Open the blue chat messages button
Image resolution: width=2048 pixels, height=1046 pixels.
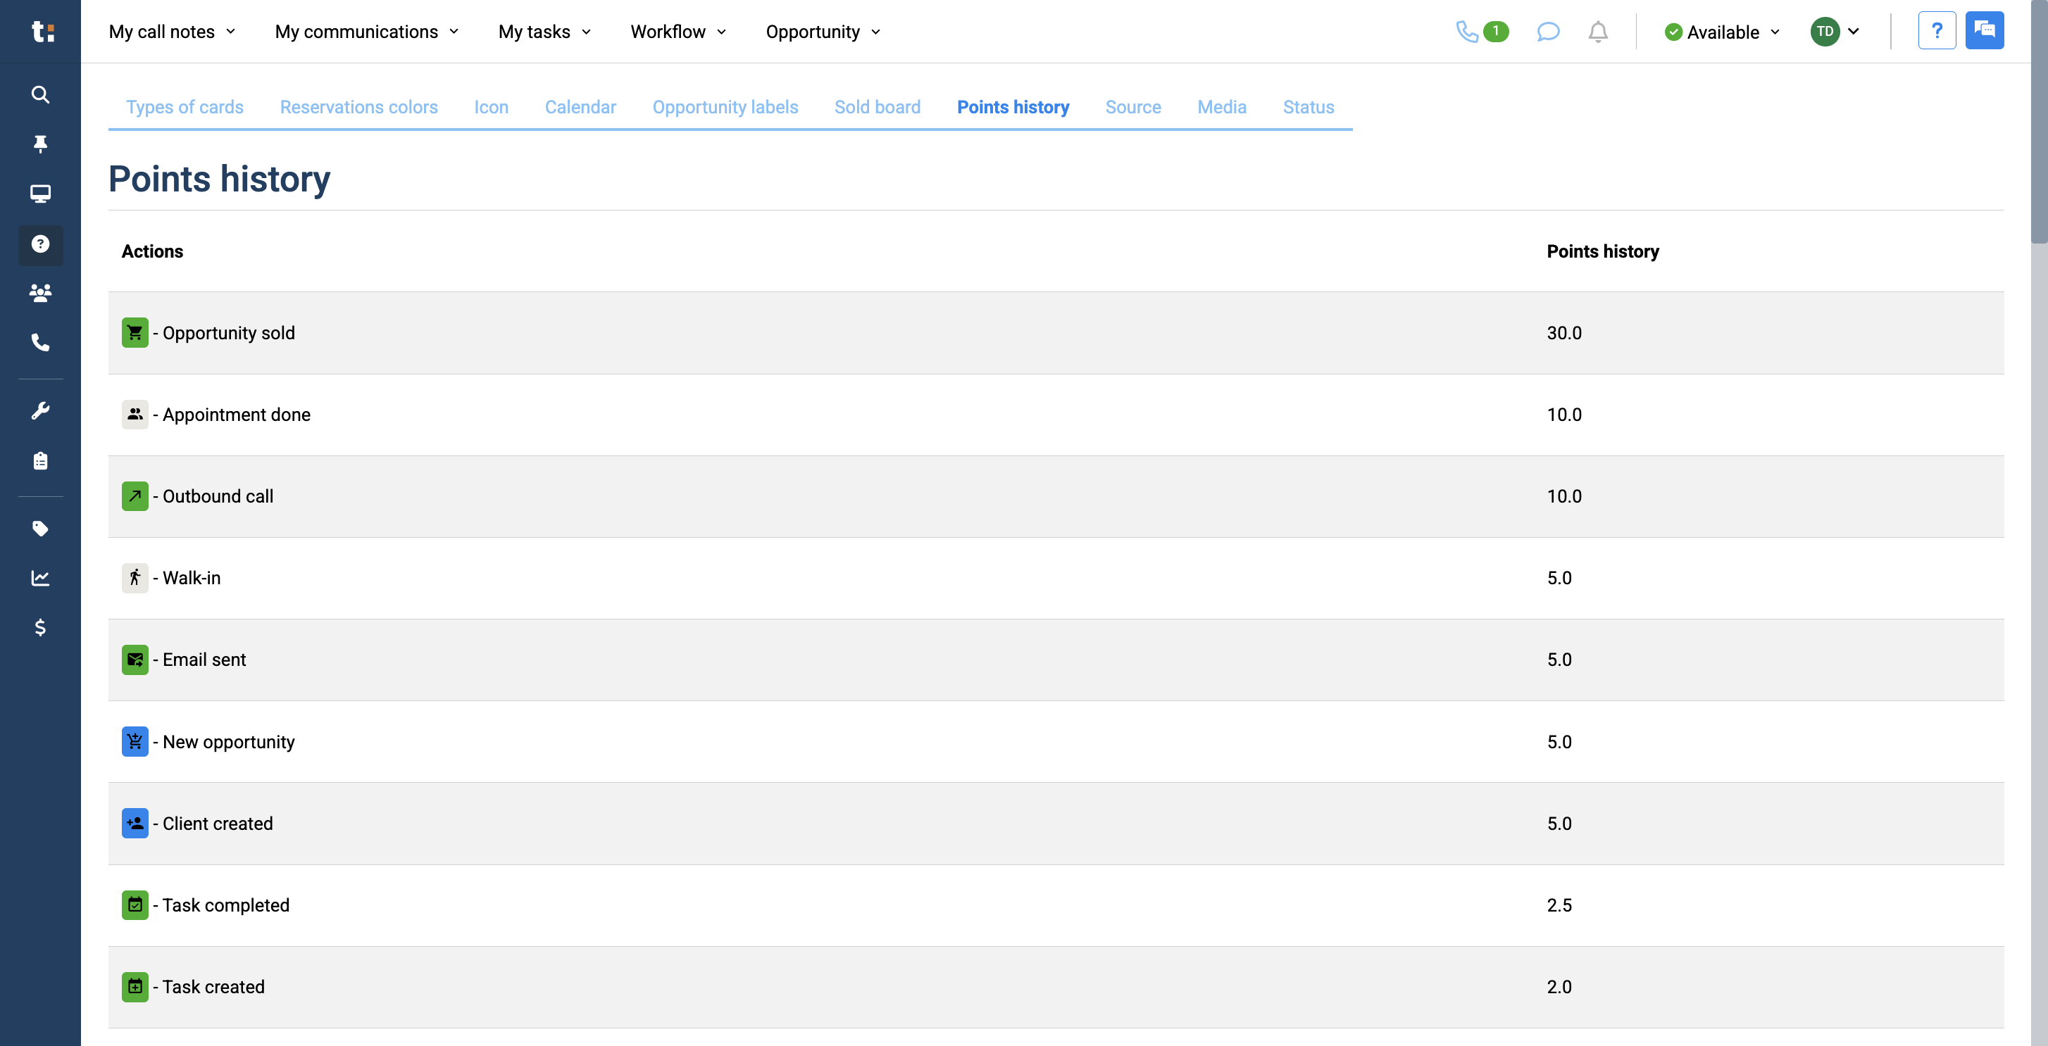coord(1985,30)
